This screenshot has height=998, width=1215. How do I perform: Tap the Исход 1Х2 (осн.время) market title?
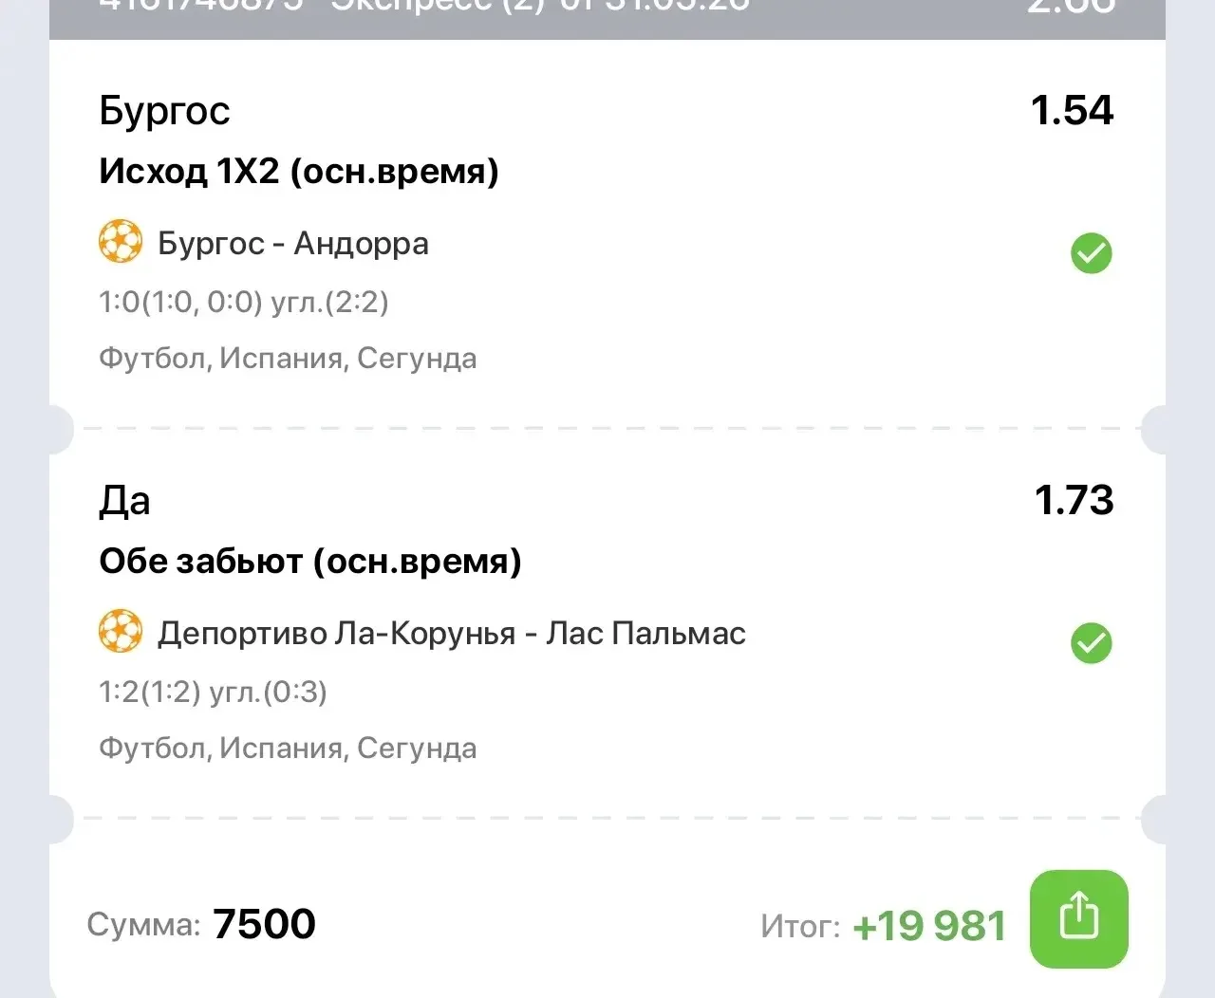299,172
